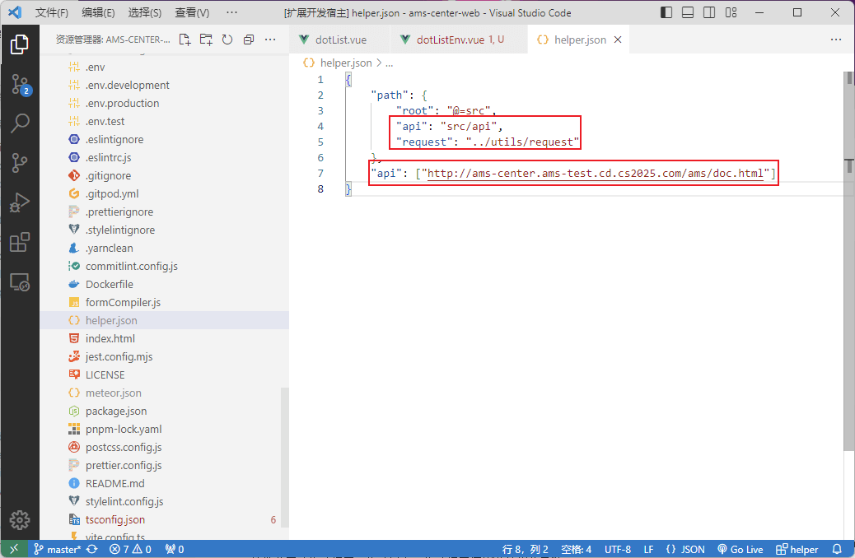Select the UTF-8 encoding option
This screenshot has width=855, height=558.
coord(618,549)
